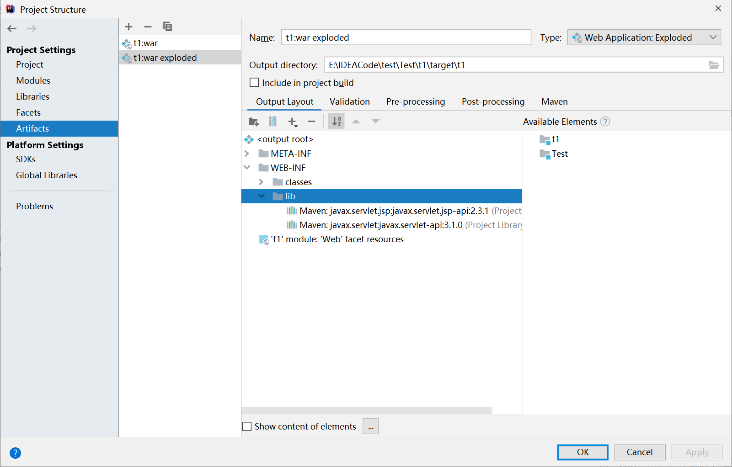
Task: Expand the classes folder
Action: click(261, 182)
